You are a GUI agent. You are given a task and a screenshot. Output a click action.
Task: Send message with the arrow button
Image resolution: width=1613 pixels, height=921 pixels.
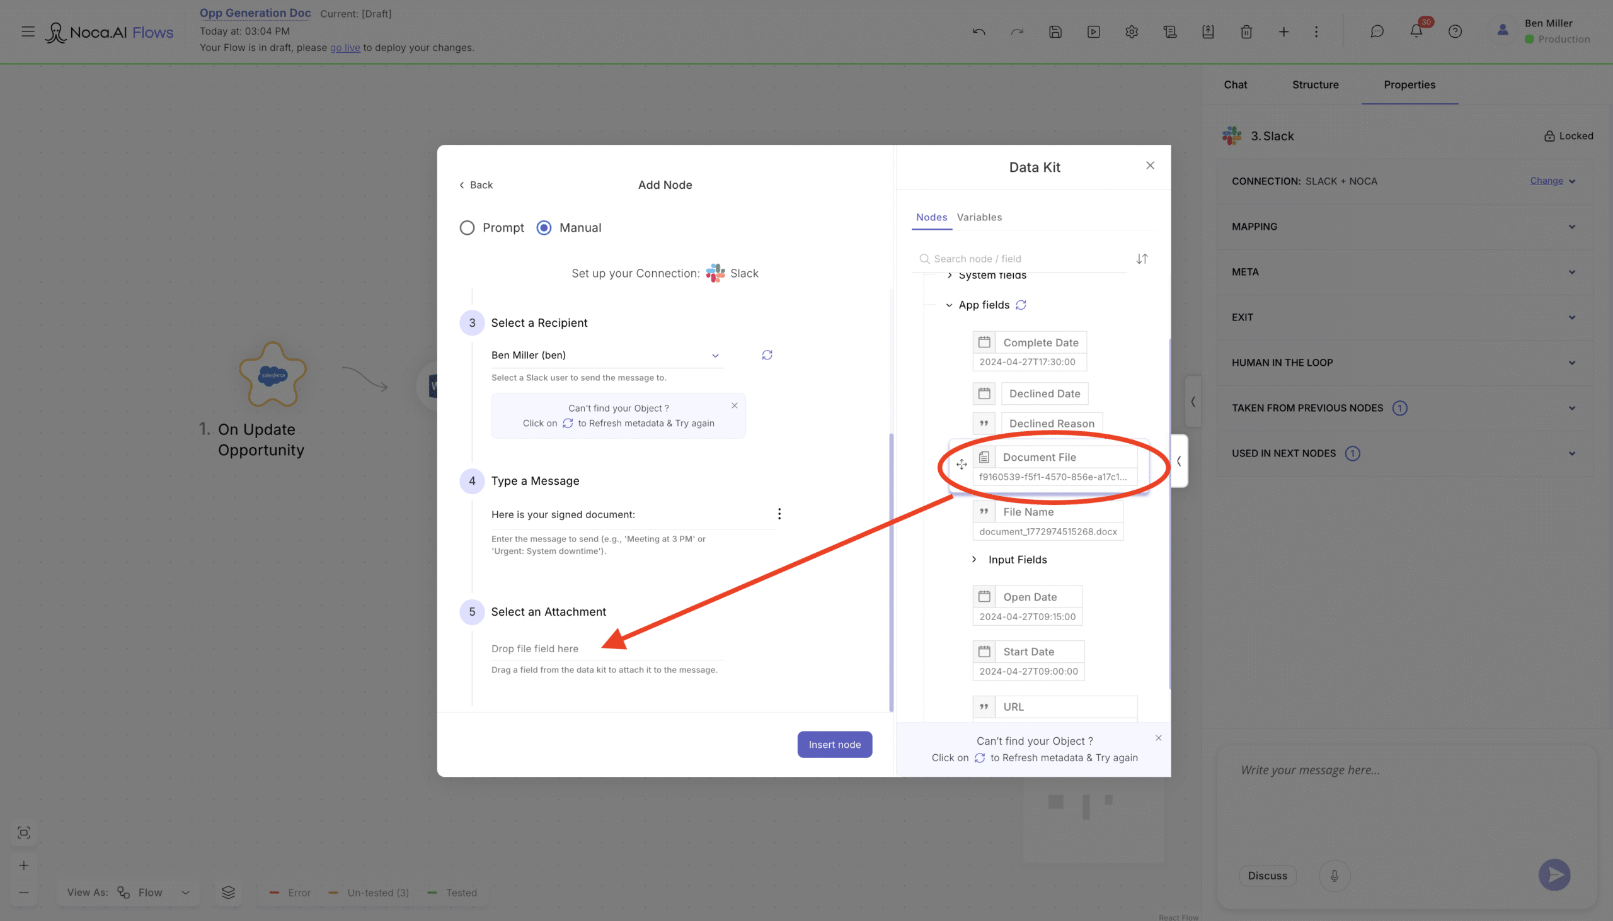pos(1554,875)
